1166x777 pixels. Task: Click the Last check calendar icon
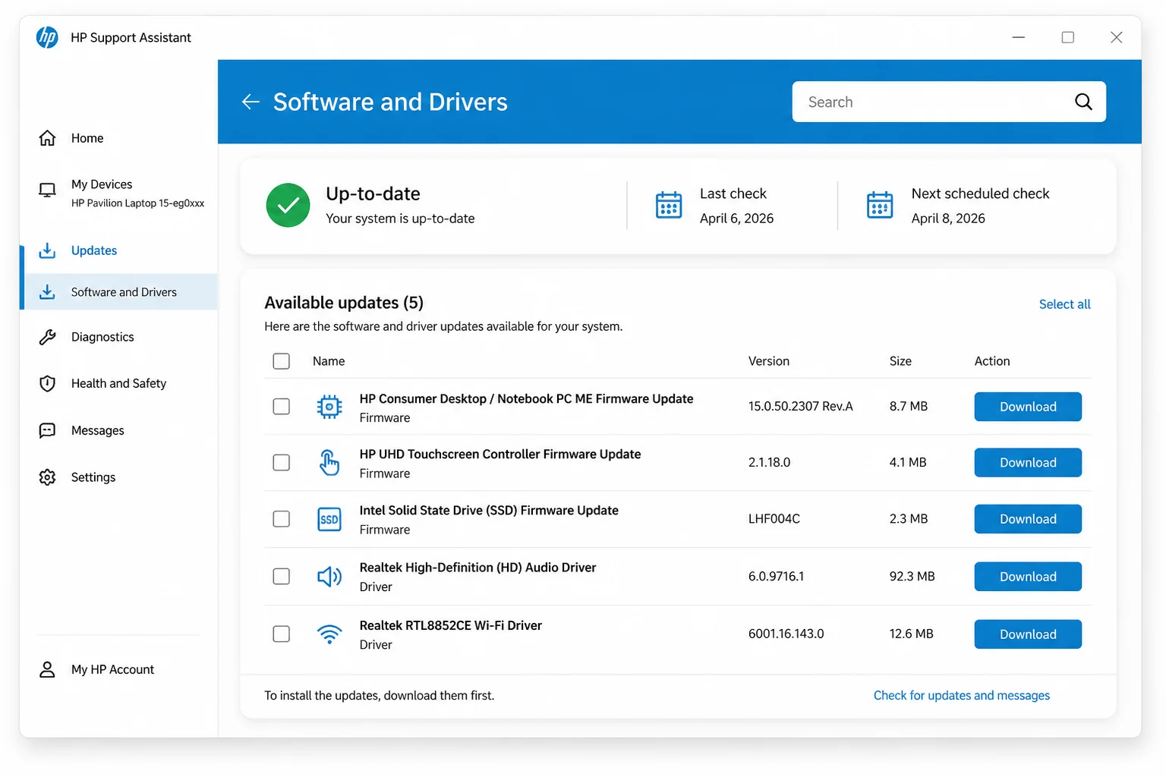click(x=669, y=205)
